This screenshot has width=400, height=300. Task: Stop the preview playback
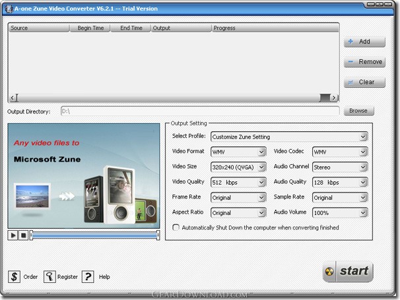23,235
